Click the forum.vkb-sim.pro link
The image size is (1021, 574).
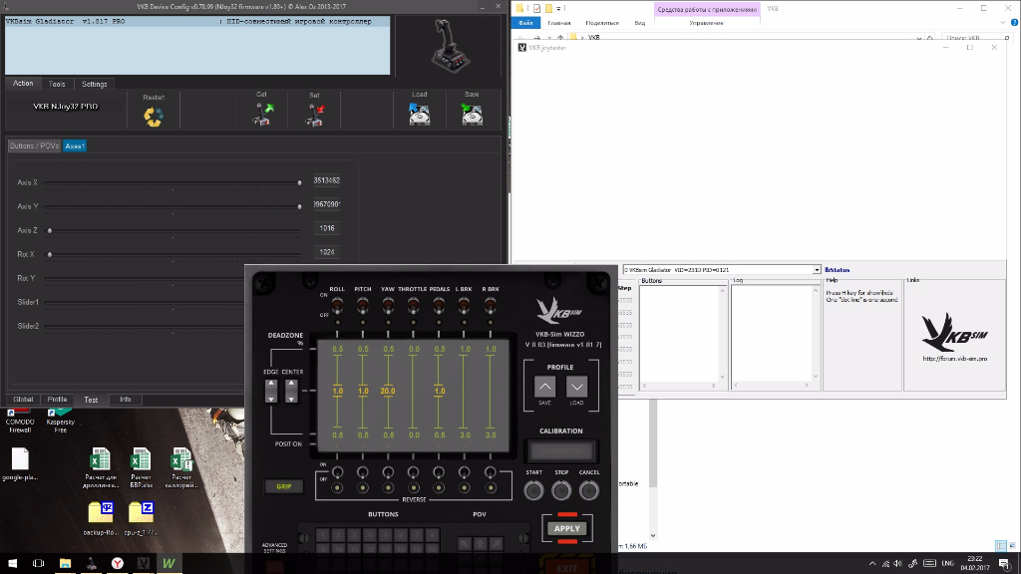[x=954, y=359]
